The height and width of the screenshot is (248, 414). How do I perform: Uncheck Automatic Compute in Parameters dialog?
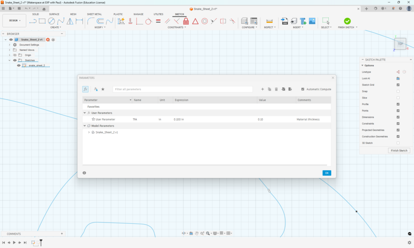[x=303, y=89]
